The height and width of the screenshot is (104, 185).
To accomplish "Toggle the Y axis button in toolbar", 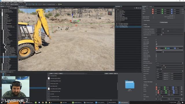I will pos(22,4).
